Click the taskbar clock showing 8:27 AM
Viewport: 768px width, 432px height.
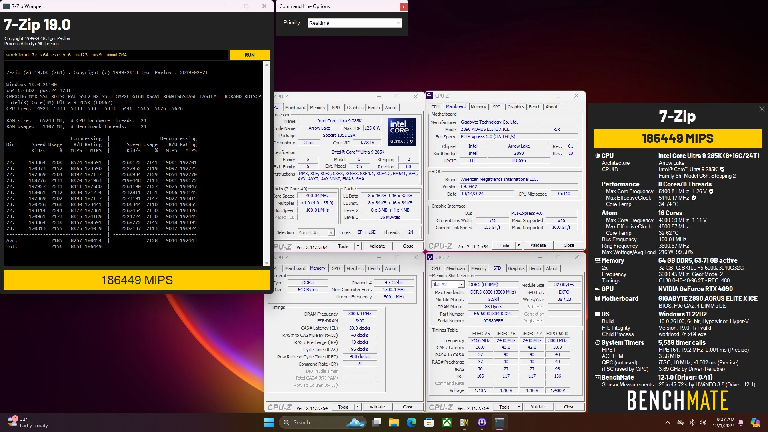pyautogui.click(x=723, y=422)
